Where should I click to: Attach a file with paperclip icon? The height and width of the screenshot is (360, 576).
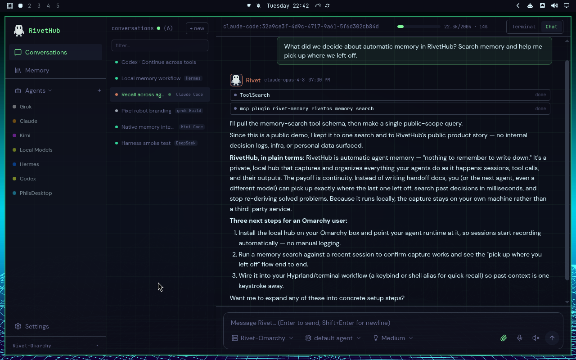tap(504, 338)
